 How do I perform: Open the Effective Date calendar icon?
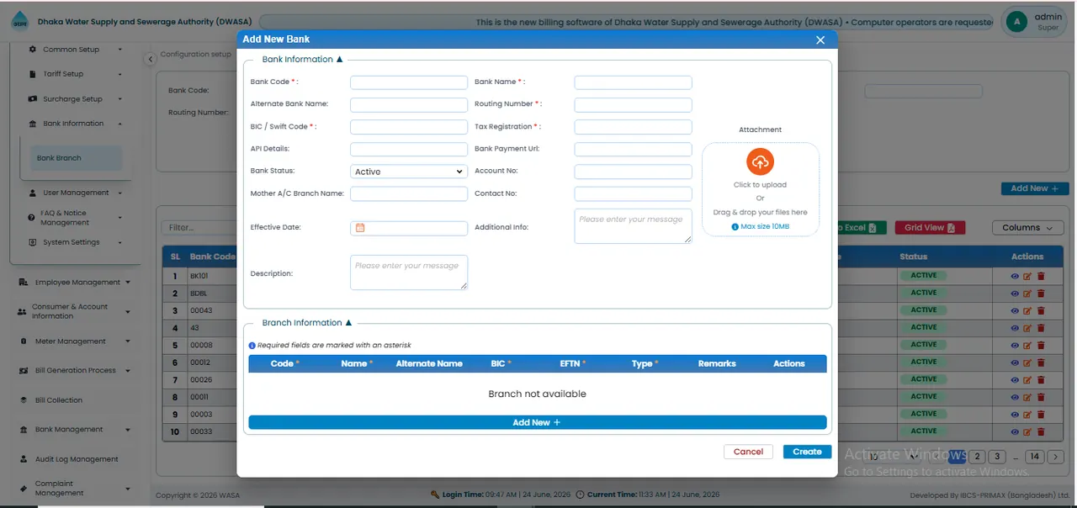(x=360, y=228)
